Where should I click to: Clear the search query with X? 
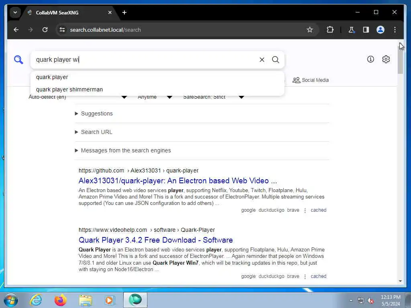262,60
